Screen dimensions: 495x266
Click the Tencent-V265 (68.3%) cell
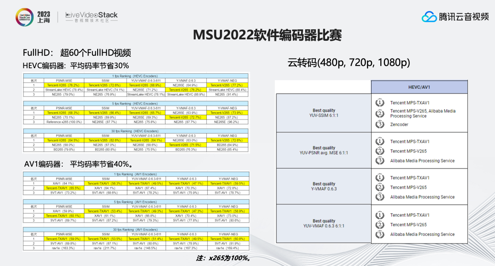pyautogui.click(x=63, y=113)
